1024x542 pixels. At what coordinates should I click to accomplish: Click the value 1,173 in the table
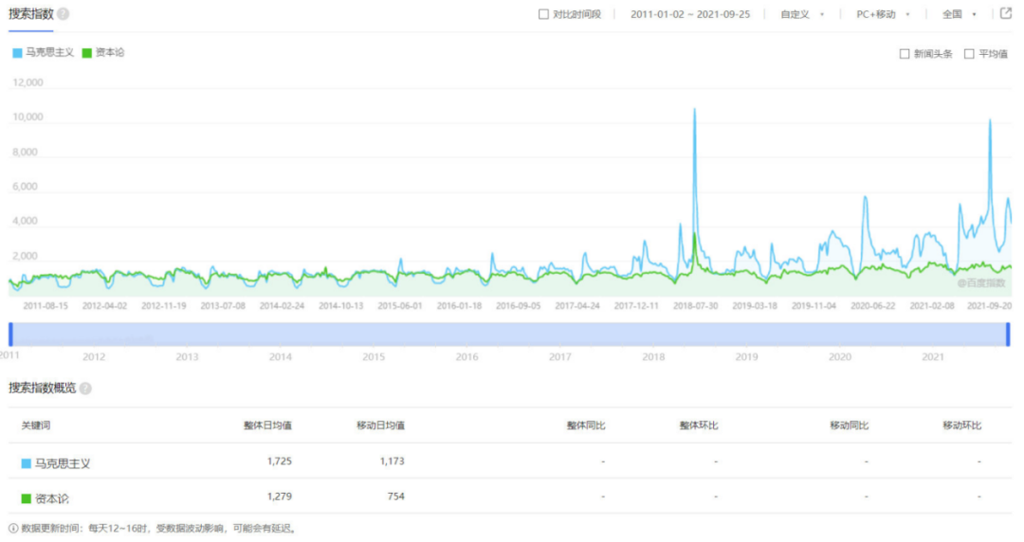point(392,461)
